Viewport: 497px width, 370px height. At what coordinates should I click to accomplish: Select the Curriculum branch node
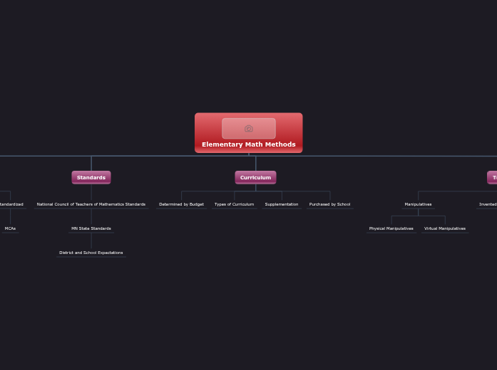pyautogui.click(x=255, y=177)
